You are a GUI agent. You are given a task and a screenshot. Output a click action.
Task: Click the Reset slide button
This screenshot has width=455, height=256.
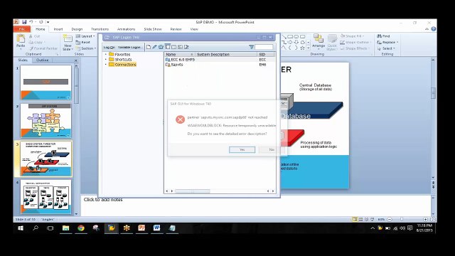pos(83,43)
